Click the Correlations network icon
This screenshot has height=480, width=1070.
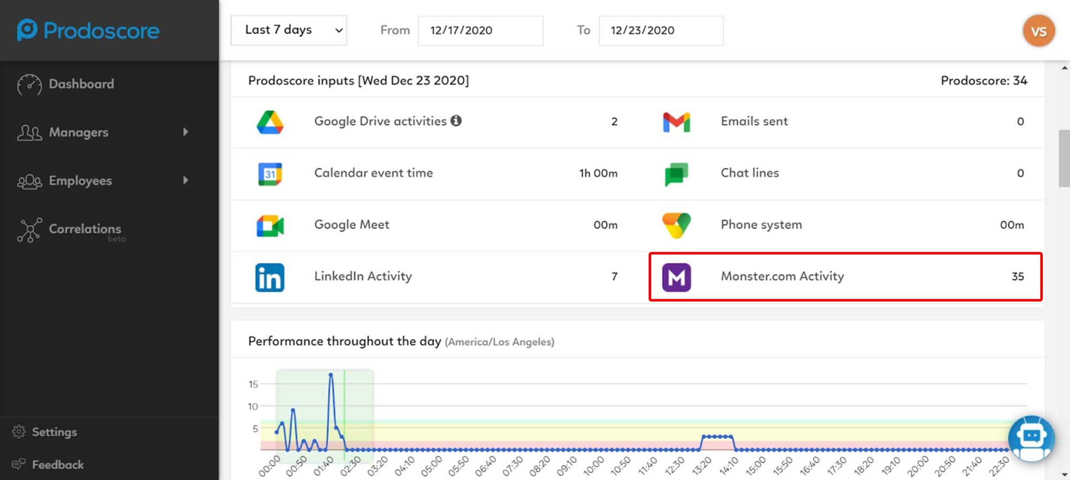pos(29,230)
